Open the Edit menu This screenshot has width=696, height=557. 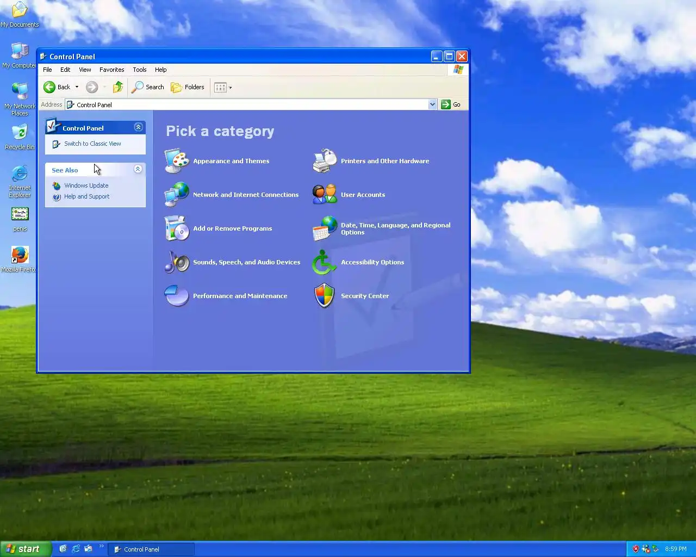65,70
